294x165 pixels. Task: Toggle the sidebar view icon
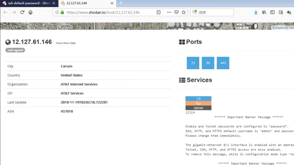[x=273, y=12]
